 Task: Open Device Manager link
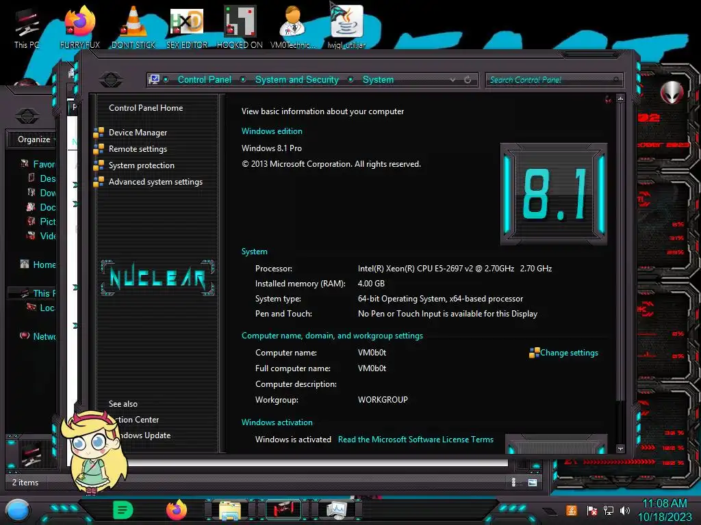pos(138,133)
